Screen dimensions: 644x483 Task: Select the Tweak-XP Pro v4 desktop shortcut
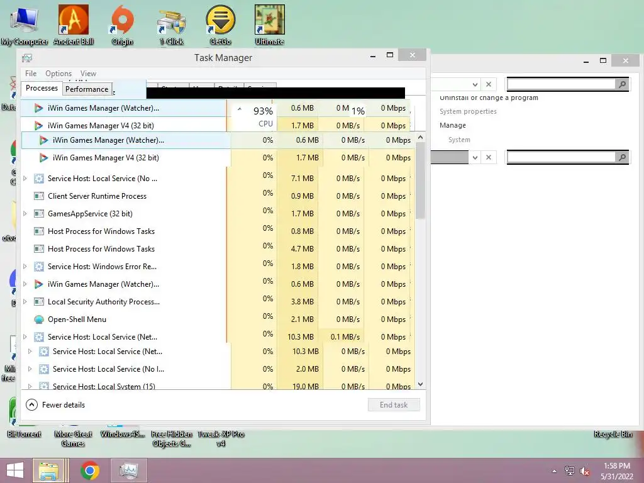tap(221, 438)
